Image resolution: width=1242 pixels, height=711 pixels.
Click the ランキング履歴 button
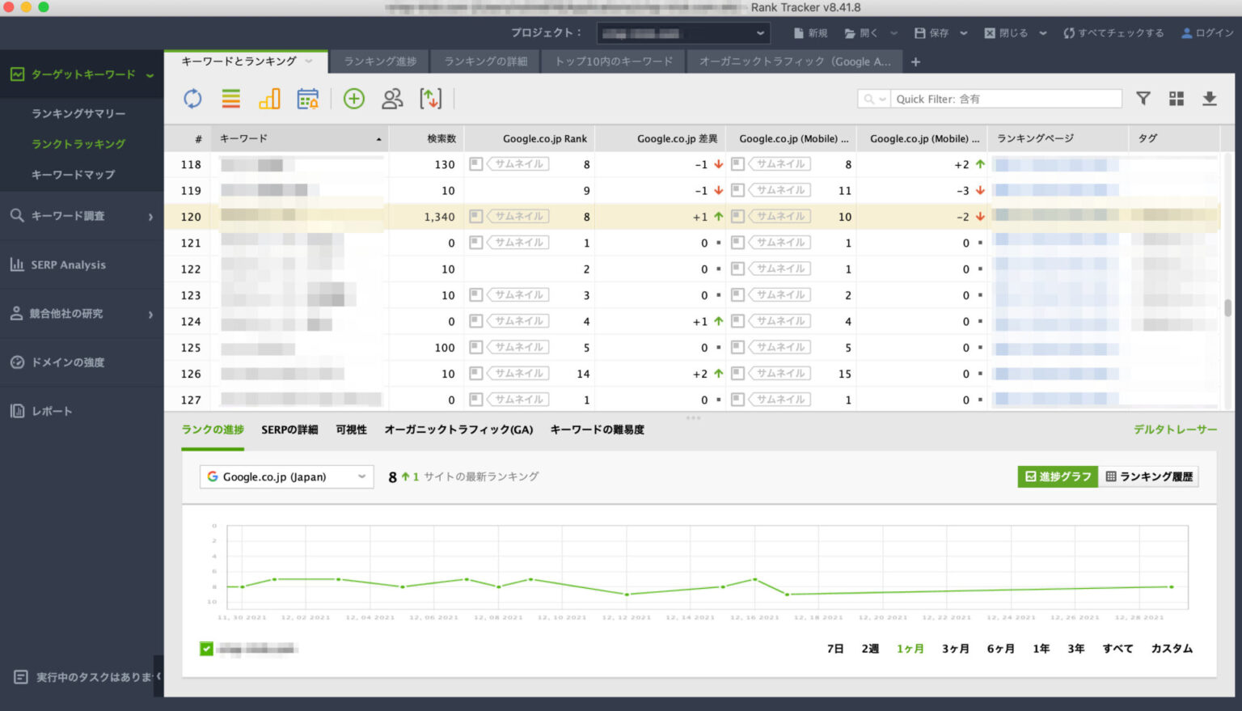coord(1148,477)
